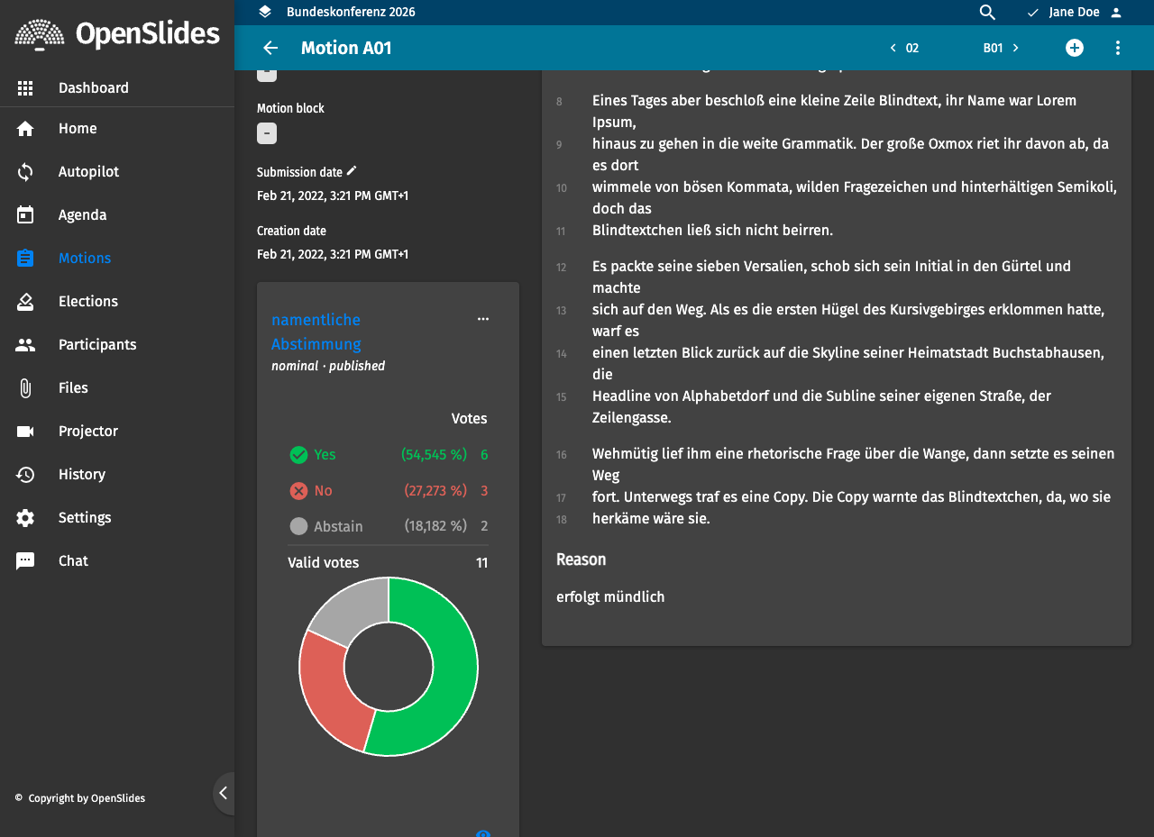Click the green Yes checkmark icon
1154x837 pixels.
(299, 455)
